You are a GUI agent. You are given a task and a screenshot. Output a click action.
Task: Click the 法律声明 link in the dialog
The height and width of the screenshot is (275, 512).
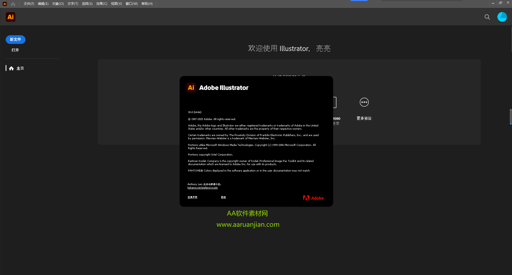click(x=192, y=197)
